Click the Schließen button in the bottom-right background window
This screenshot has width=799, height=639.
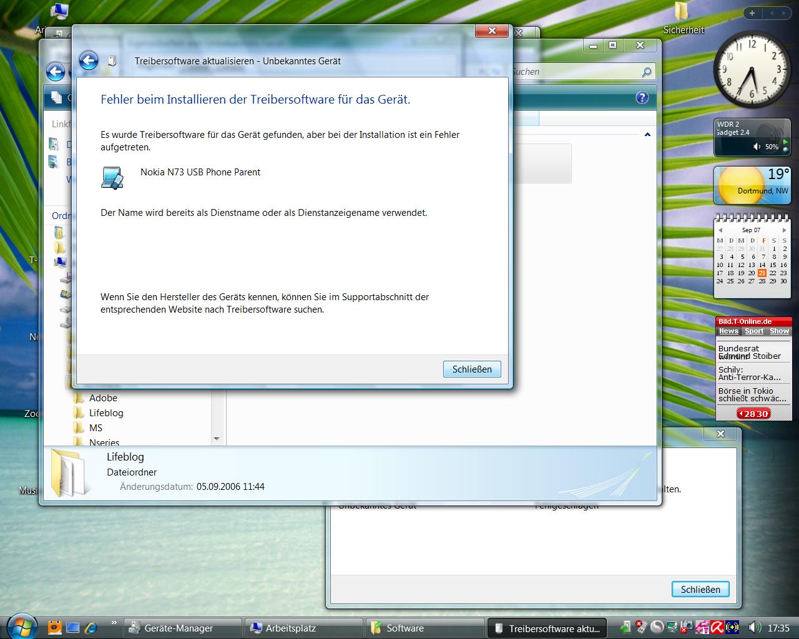[x=700, y=589]
